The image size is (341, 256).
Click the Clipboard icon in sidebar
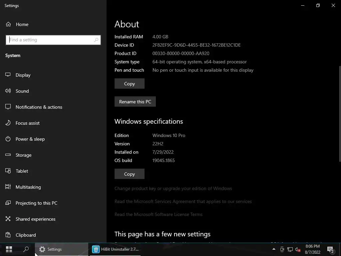8,235
